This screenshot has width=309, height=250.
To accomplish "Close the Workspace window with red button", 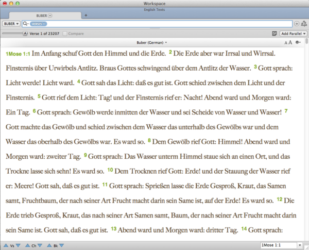I will coord(5,4).
